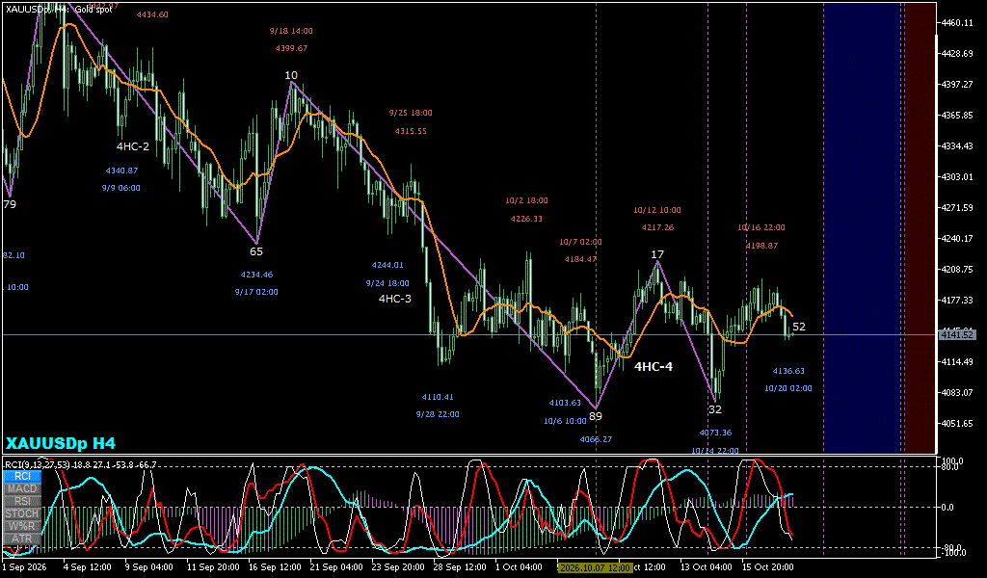Click the 10/12 10:00 time label
The image size is (987, 578).
point(657,210)
